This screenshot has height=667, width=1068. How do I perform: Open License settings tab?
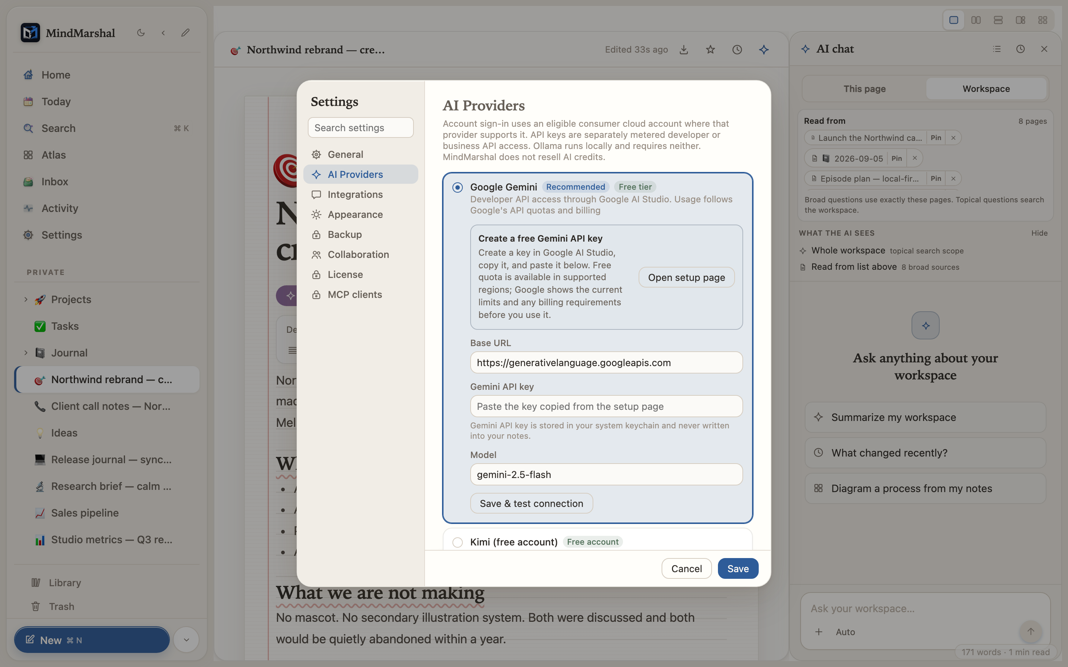point(360,274)
